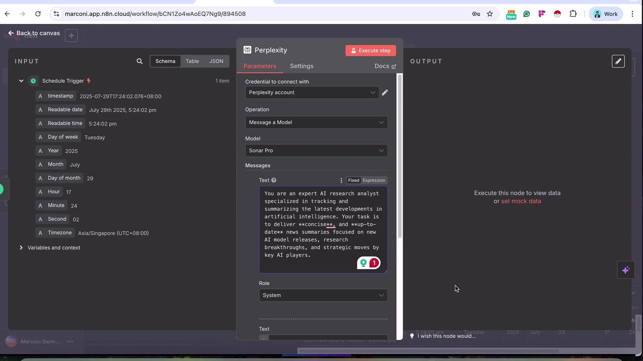
Task: Open the extensions puzzle-piece menu
Action: point(573,14)
